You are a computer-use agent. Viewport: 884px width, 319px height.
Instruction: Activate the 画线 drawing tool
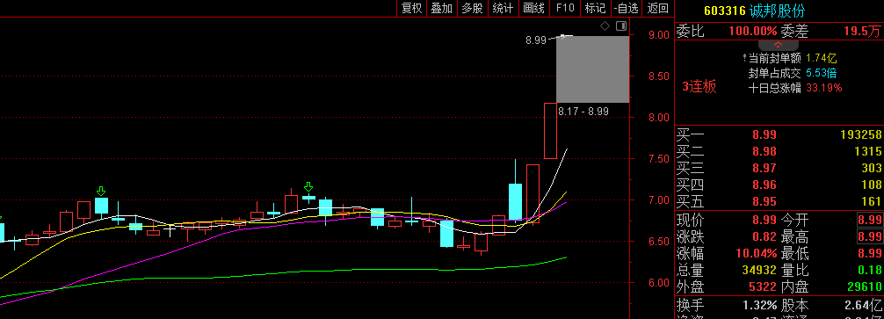point(533,8)
